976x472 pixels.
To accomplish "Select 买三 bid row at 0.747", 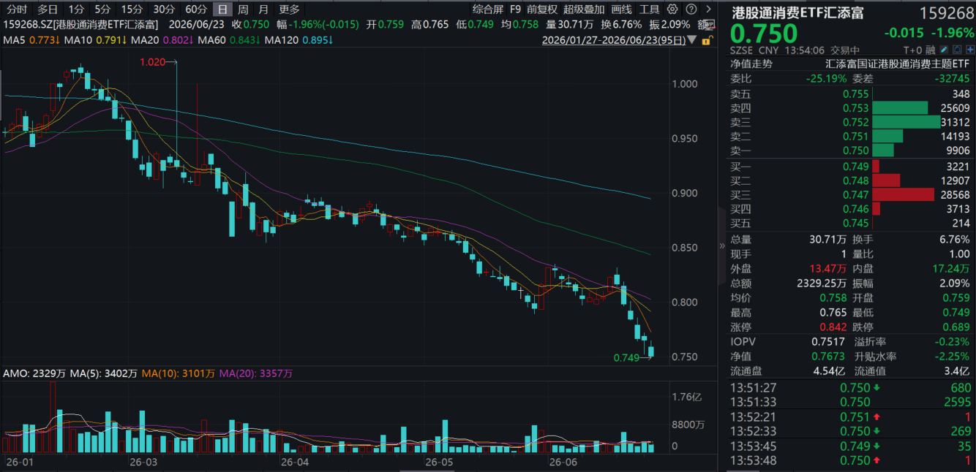I will click(x=851, y=194).
